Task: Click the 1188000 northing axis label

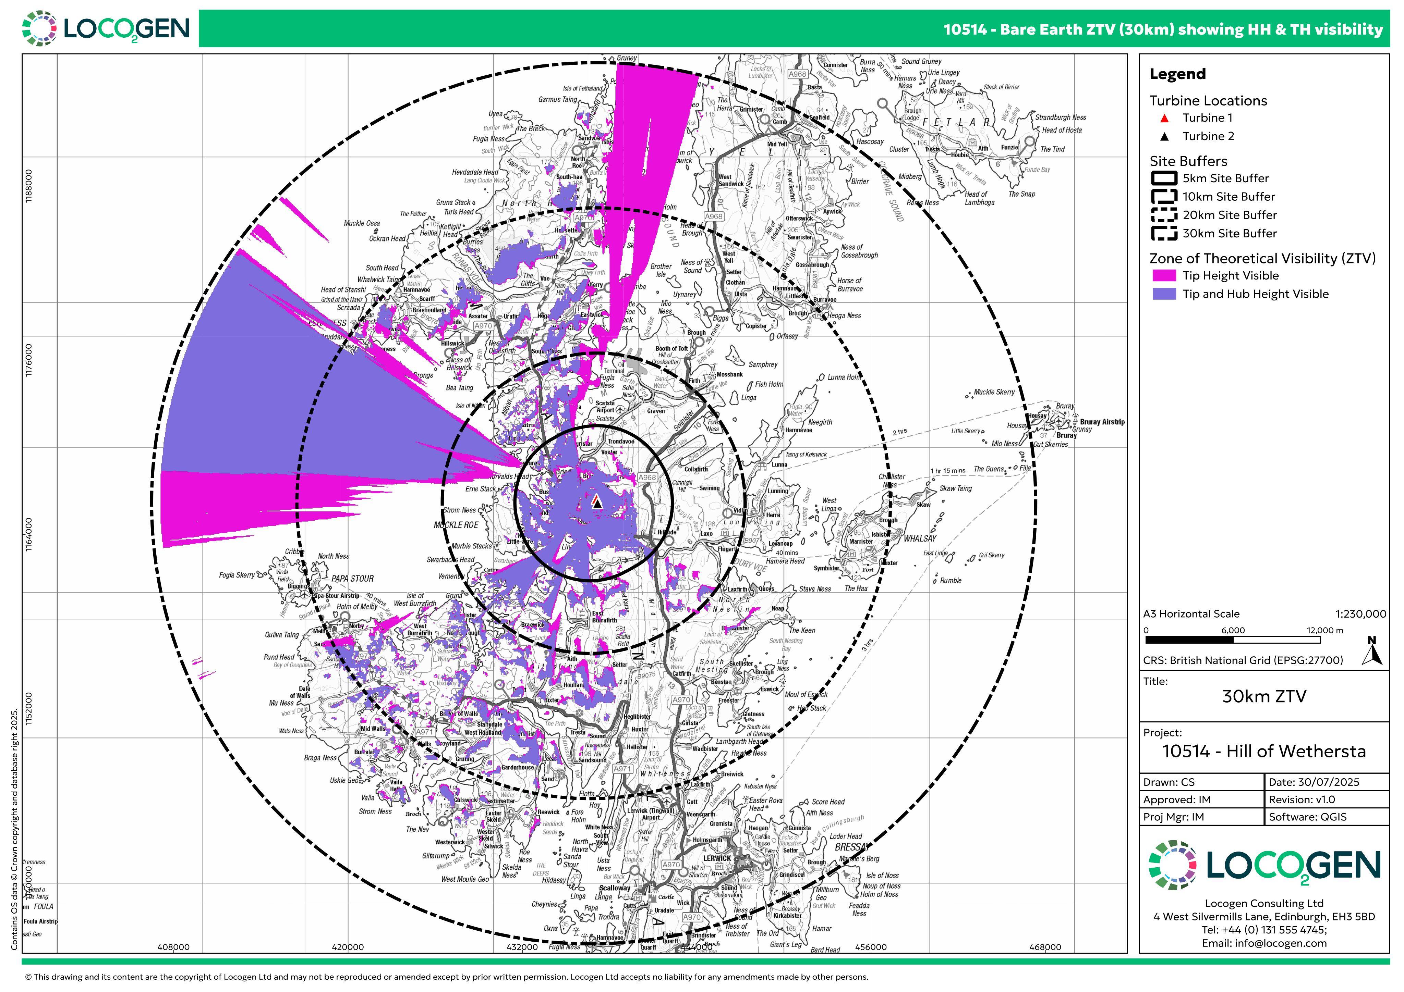Action: (x=29, y=186)
